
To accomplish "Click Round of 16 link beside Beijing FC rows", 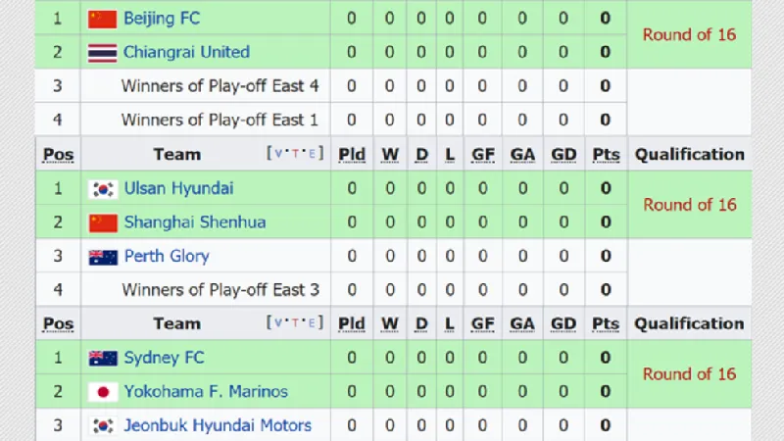I will tap(689, 34).
